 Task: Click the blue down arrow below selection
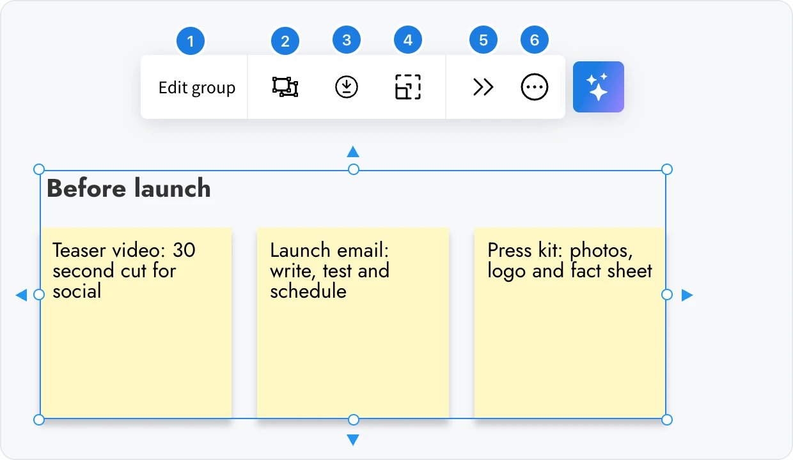click(x=353, y=440)
